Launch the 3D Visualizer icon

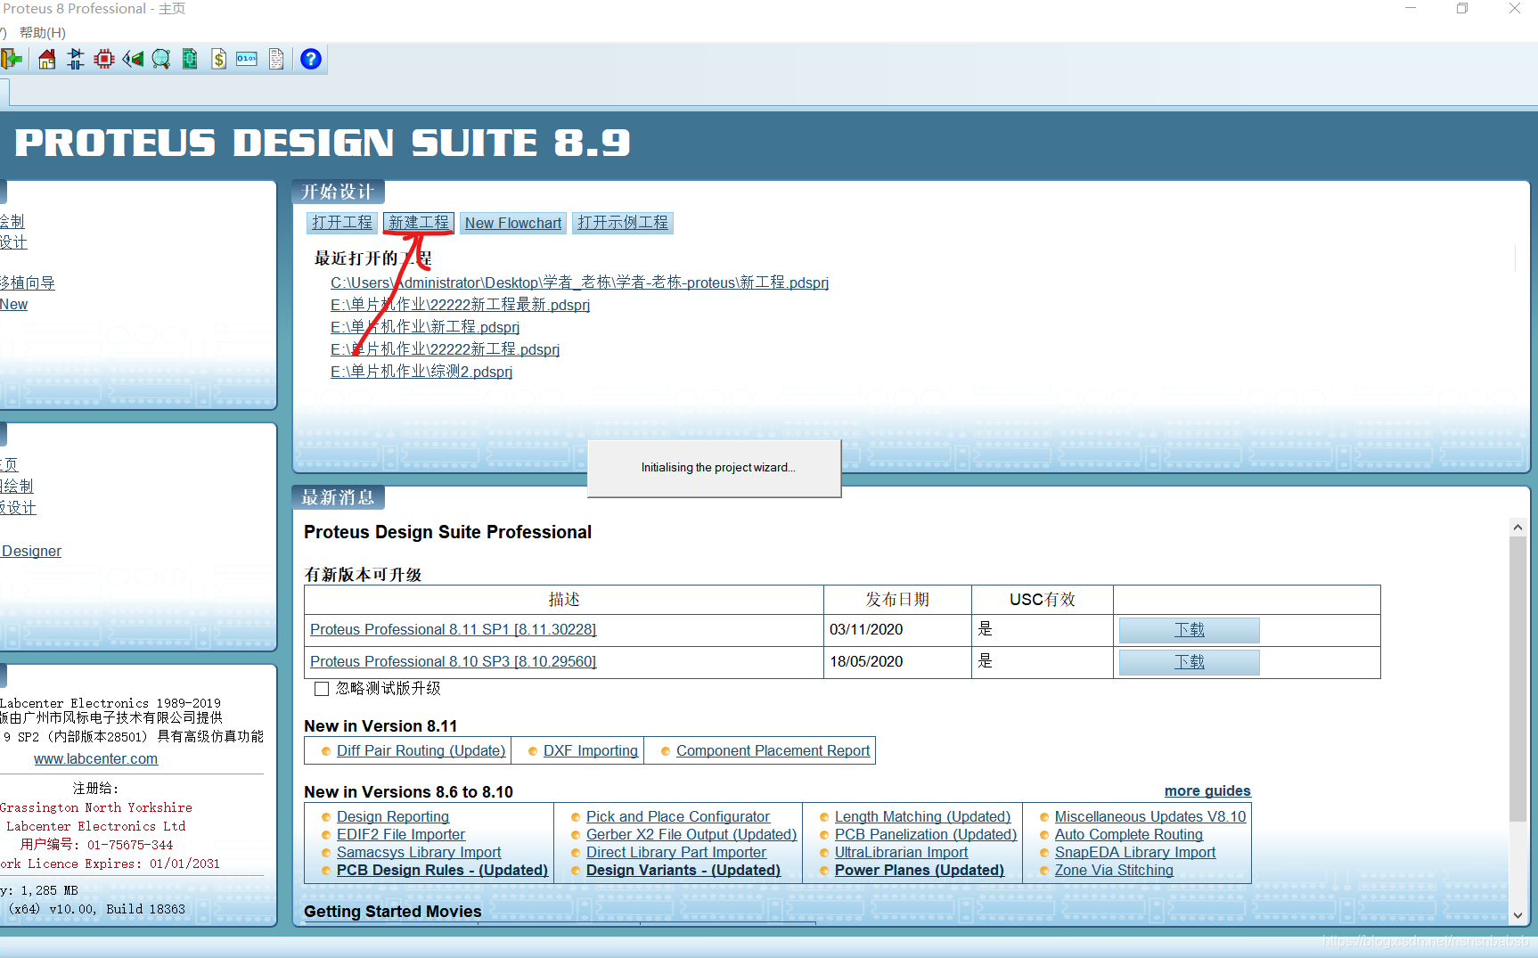pyautogui.click(x=133, y=59)
